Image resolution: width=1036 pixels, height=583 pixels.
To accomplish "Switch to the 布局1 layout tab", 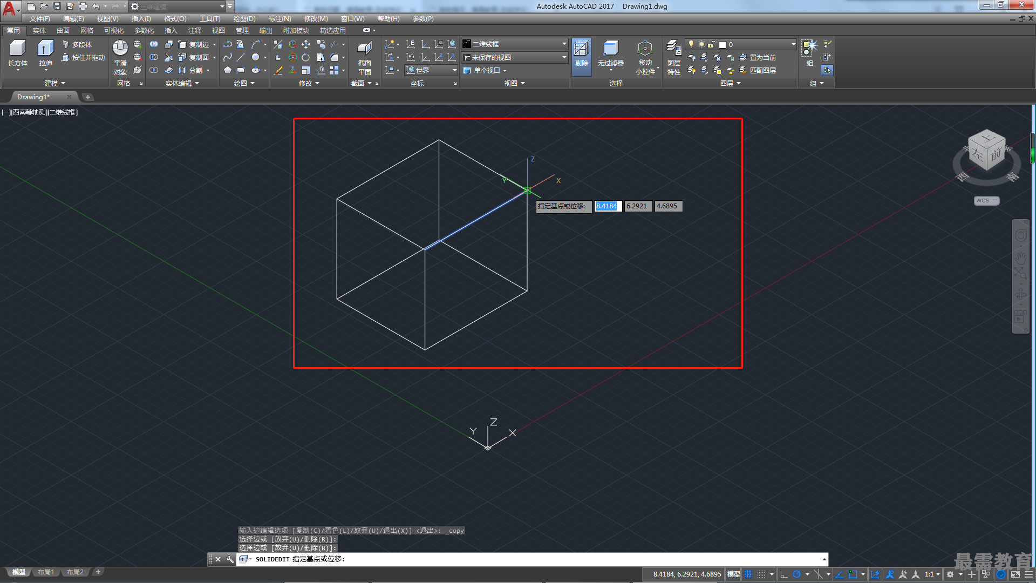I will click(46, 572).
